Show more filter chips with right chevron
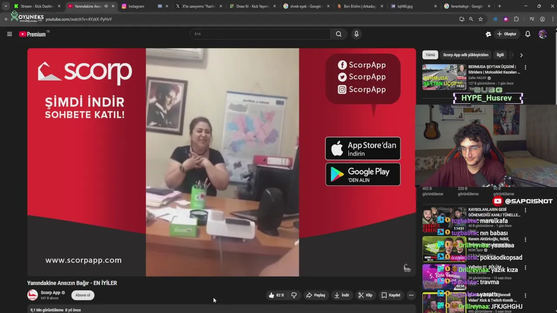 point(521,55)
